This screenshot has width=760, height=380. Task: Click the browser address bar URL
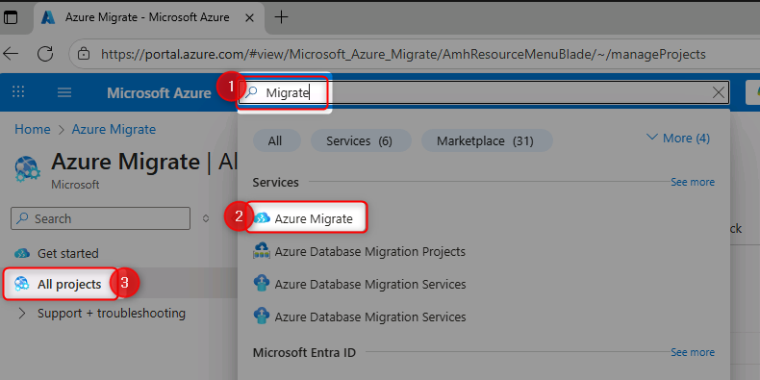403,54
